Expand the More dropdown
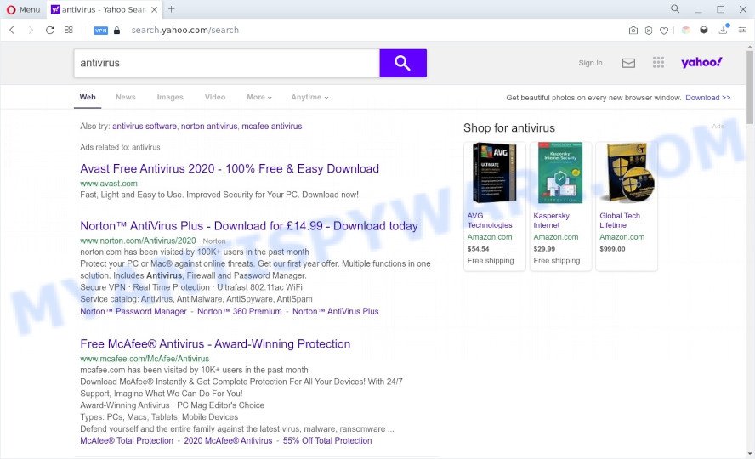This screenshot has width=755, height=459. point(259,97)
